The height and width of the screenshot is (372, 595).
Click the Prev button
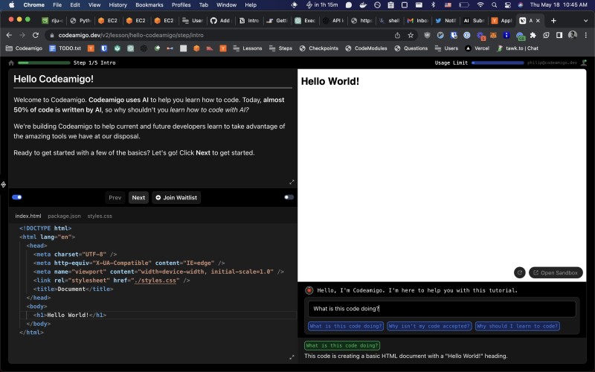click(115, 197)
